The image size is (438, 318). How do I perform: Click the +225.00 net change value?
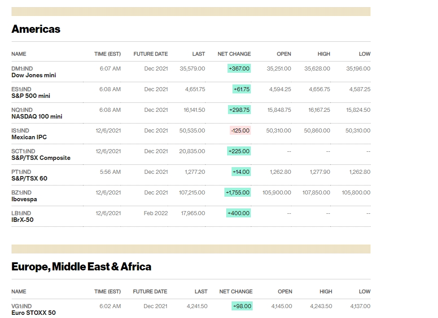(x=239, y=151)
